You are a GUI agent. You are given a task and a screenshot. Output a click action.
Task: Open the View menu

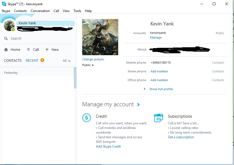pos(66,11)
